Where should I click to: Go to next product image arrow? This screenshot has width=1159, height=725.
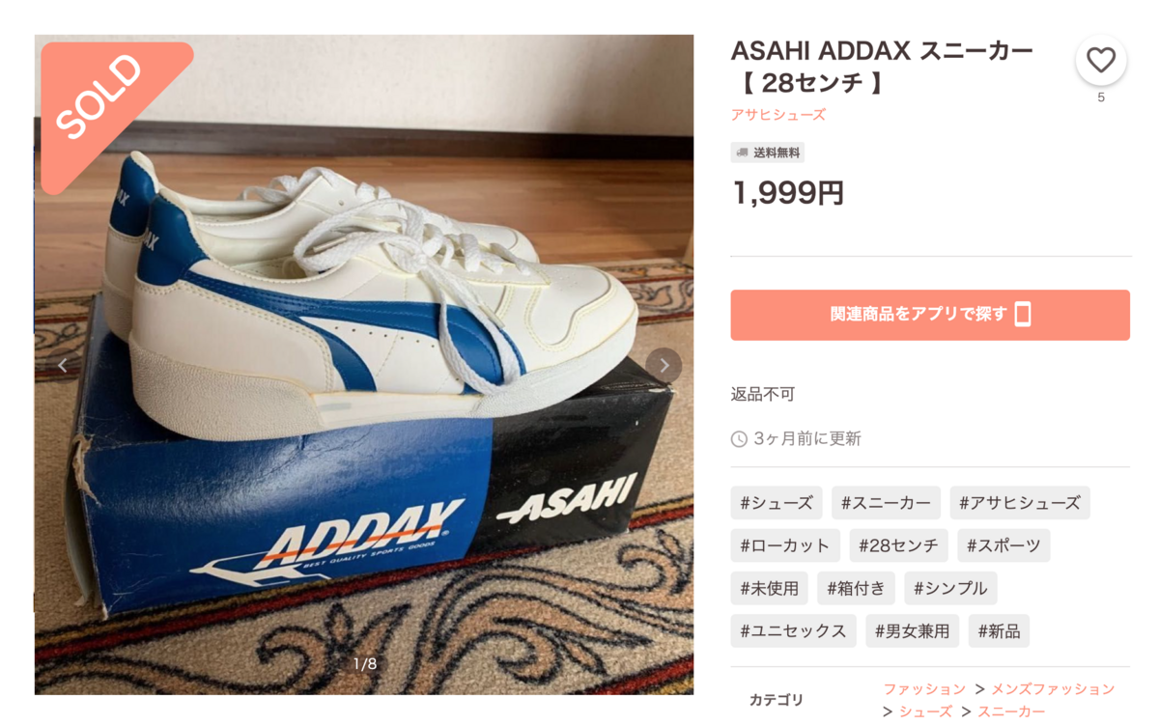pyautogui.click(x=664, y=366)
